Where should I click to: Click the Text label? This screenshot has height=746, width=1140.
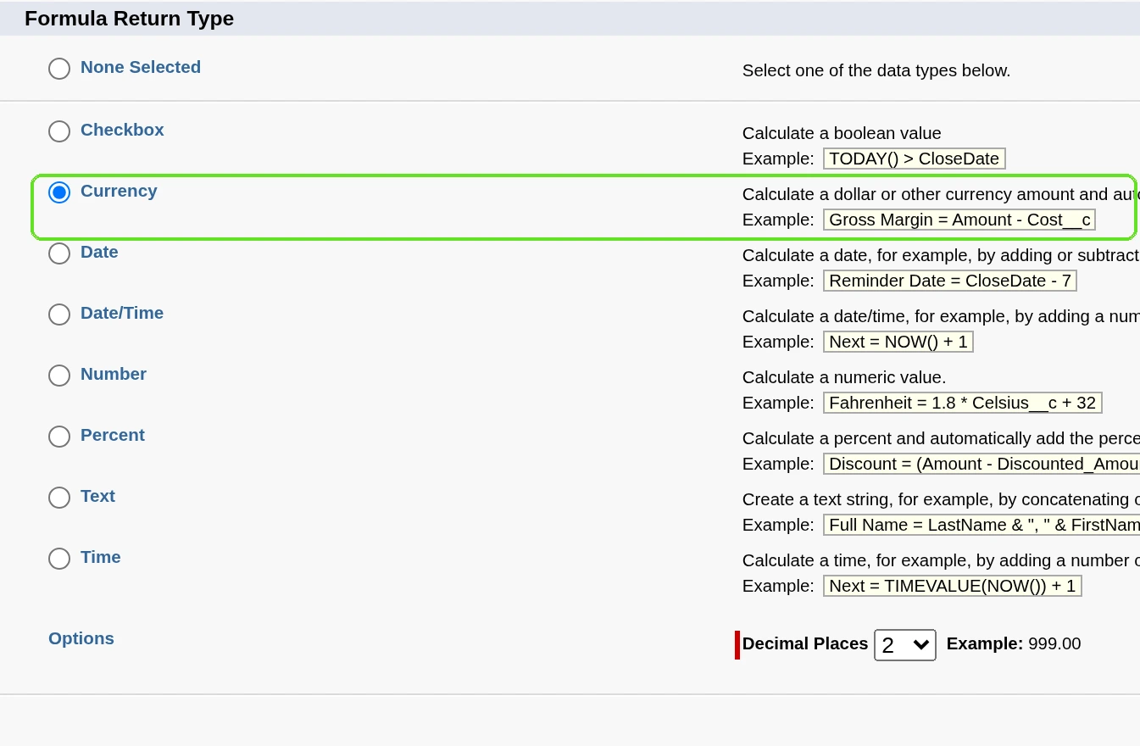tap(97, 496)
